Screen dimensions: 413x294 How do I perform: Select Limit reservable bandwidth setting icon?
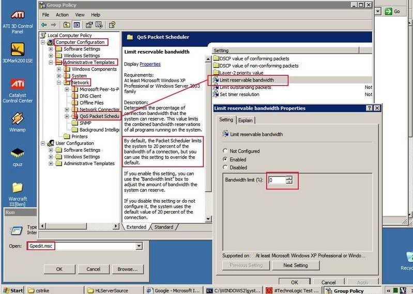click(x=216, y=80)
